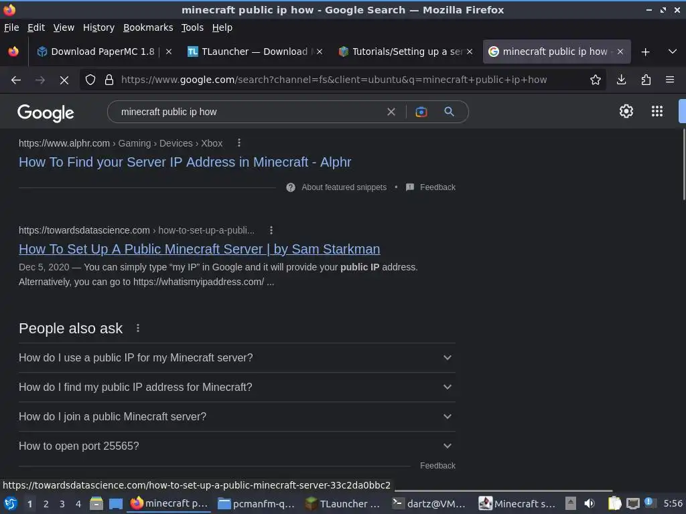Open the History menu
The image size is (686, 514).
[98, 27]
